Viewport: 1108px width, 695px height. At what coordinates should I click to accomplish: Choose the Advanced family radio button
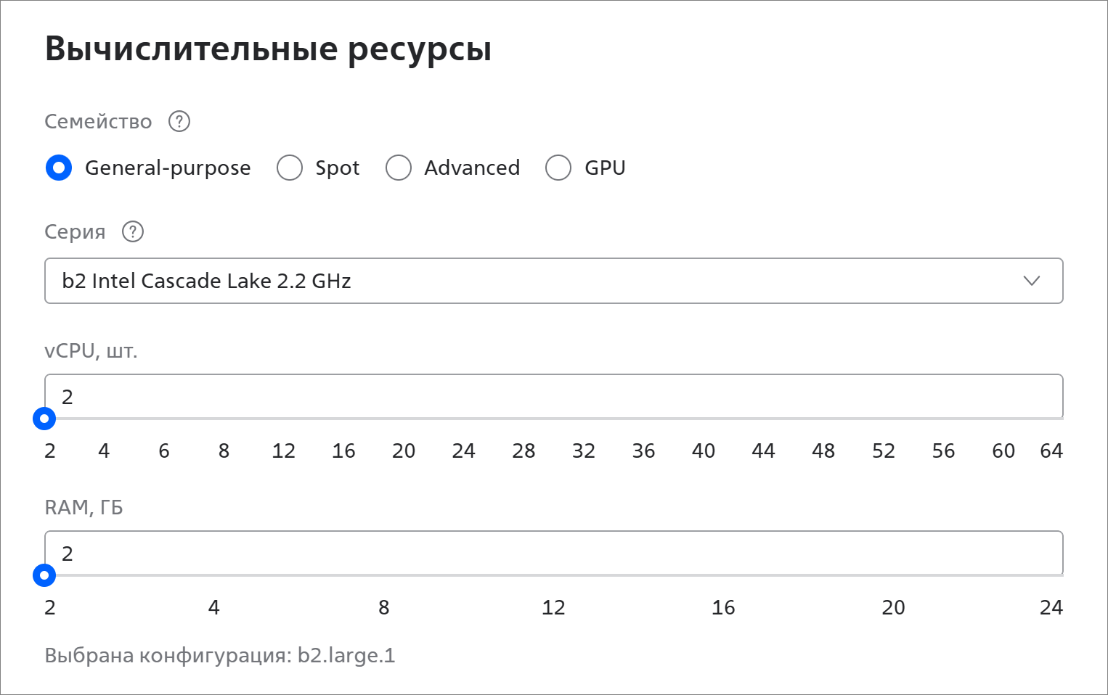[x=399, y=168]
